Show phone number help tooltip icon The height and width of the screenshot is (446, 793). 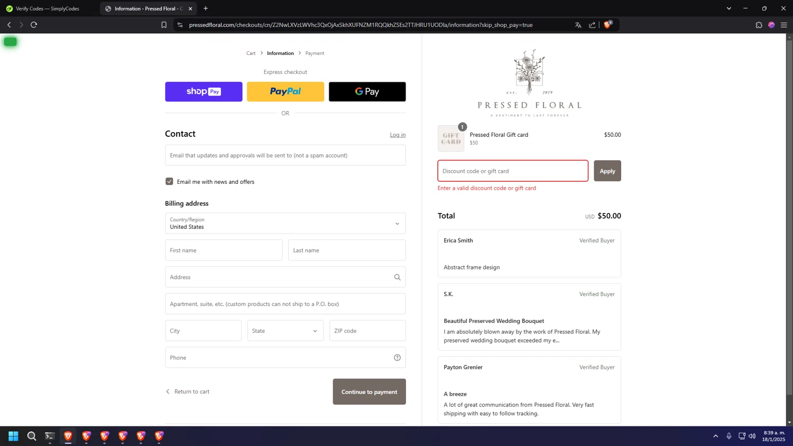pos(398,358)
